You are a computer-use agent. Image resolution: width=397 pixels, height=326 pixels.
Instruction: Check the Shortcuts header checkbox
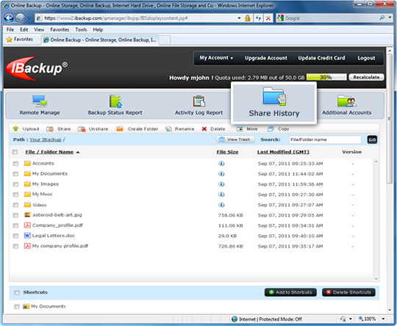pyautogui.click(x=17, y=292)
